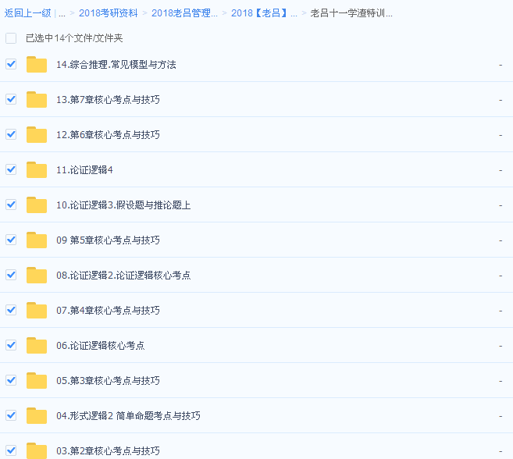Uncheck the 07.第4章核心考点与技巧 checkbox
This screenshot has height=459, width=513.
click(x=11, y=310)
